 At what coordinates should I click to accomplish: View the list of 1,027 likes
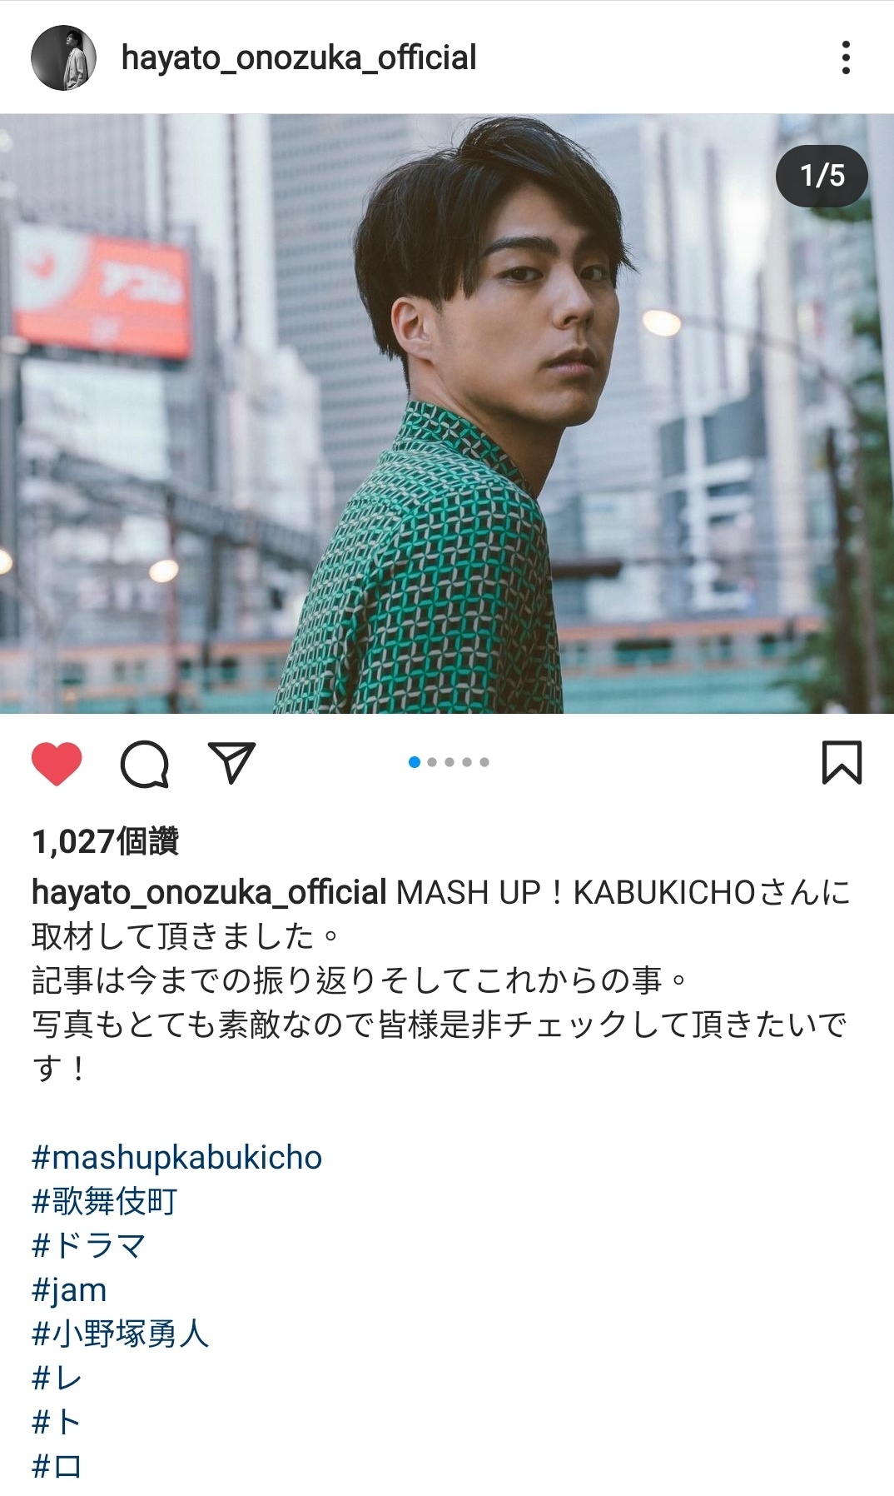click(x=106, y=841)
